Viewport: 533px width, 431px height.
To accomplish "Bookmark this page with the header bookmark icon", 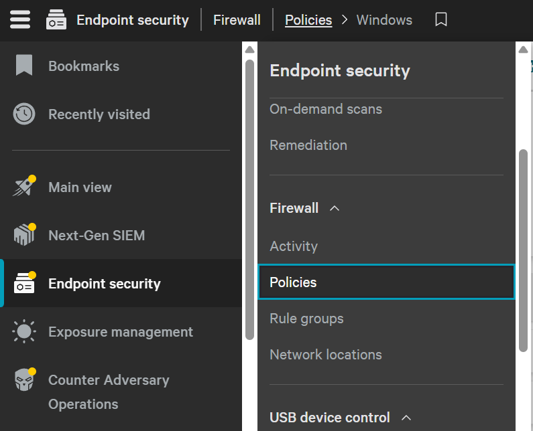I will point(441,19).
